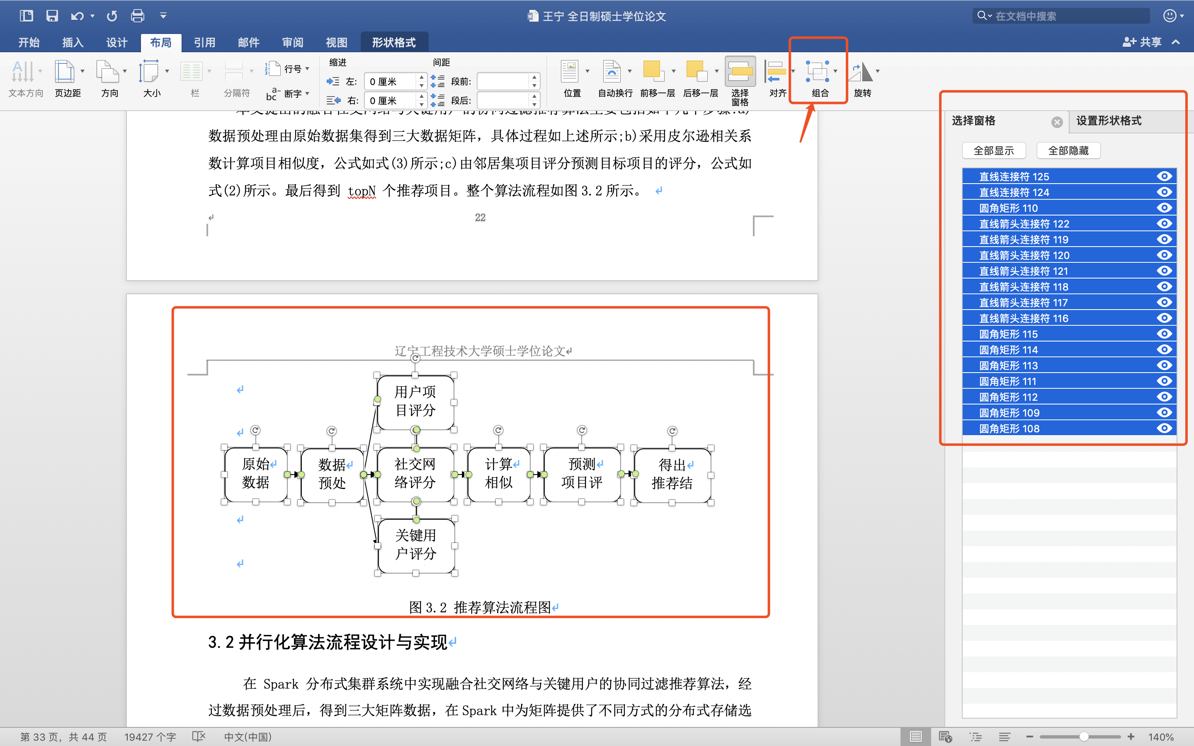Switch to the 设计 tab
Screen dimensions: 1194x746
tap(116, 42)
